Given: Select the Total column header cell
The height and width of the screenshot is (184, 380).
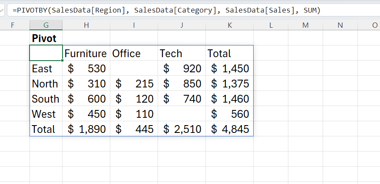Looking at the screenshot, I should pos(229,53).
